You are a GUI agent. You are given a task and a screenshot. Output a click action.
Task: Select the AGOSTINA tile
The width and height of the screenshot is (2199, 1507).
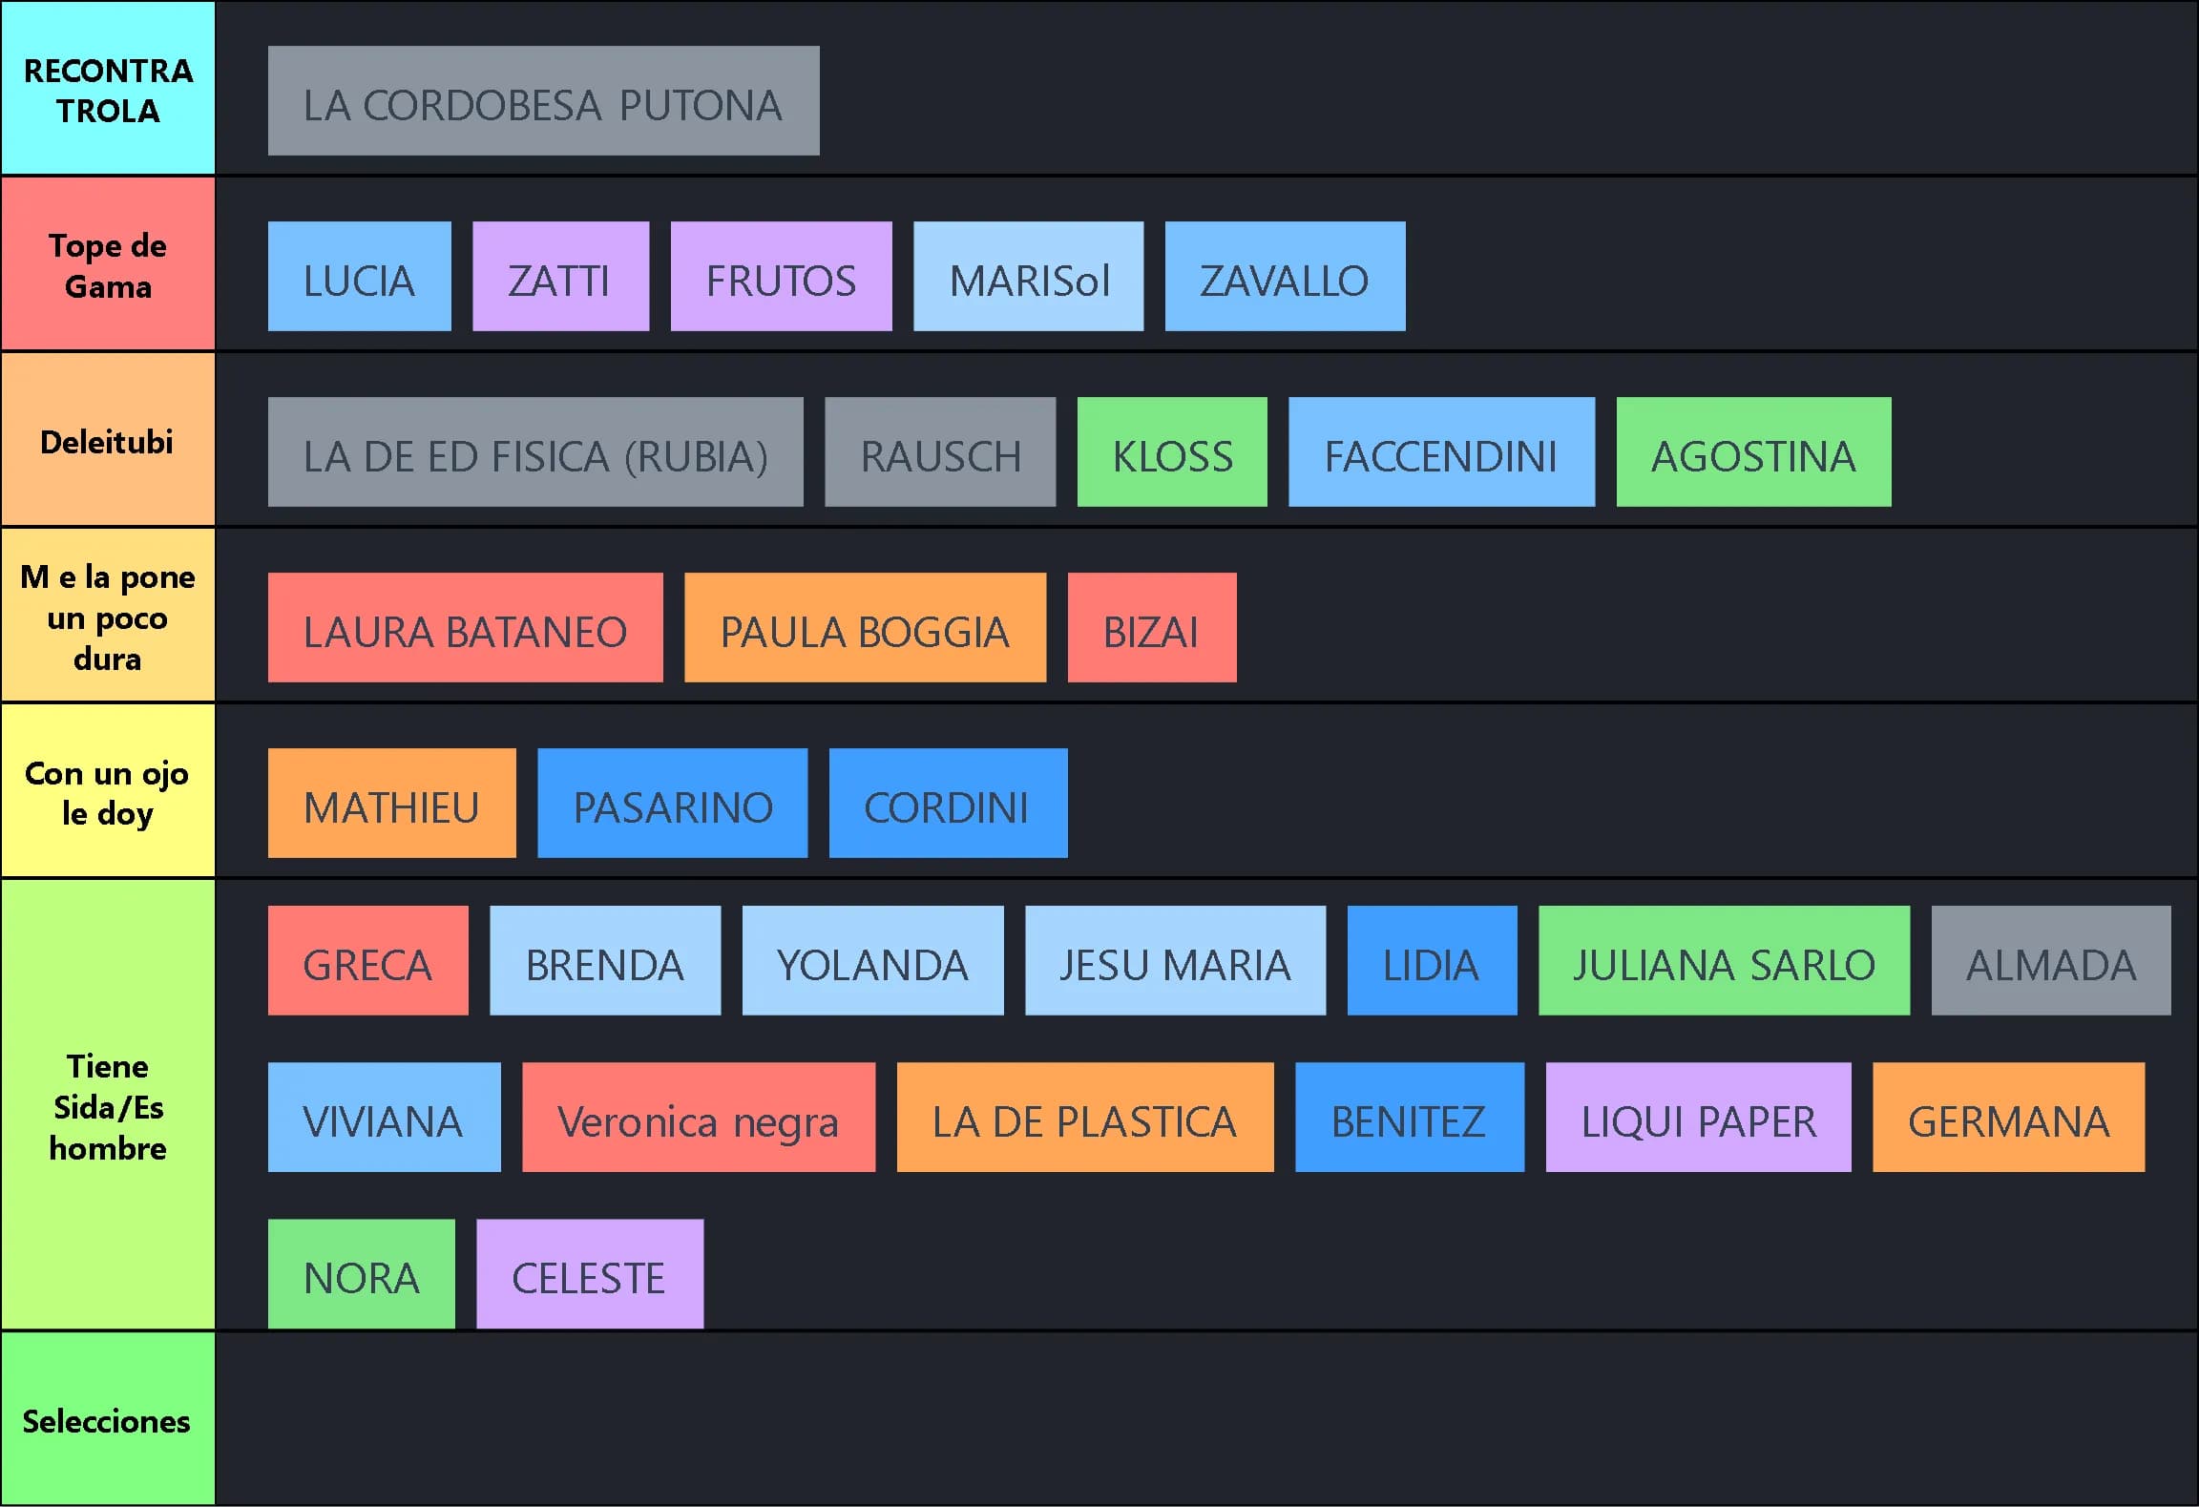click(1753, 452)
